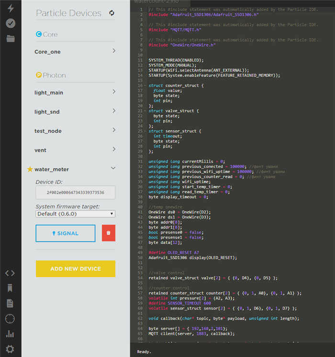Select the light_snd device name

click(x=47, y=112)
